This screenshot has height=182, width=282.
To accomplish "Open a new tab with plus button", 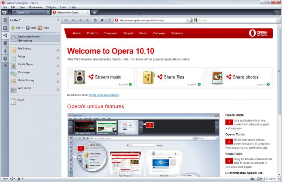I will pos(95,12).
